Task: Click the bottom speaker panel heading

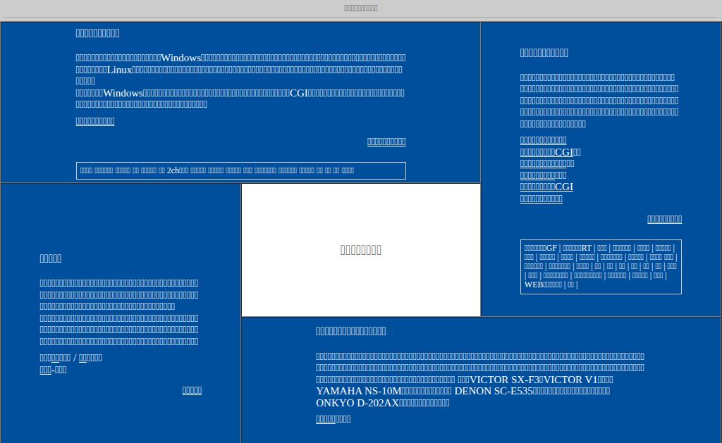Action: [351, 331]
